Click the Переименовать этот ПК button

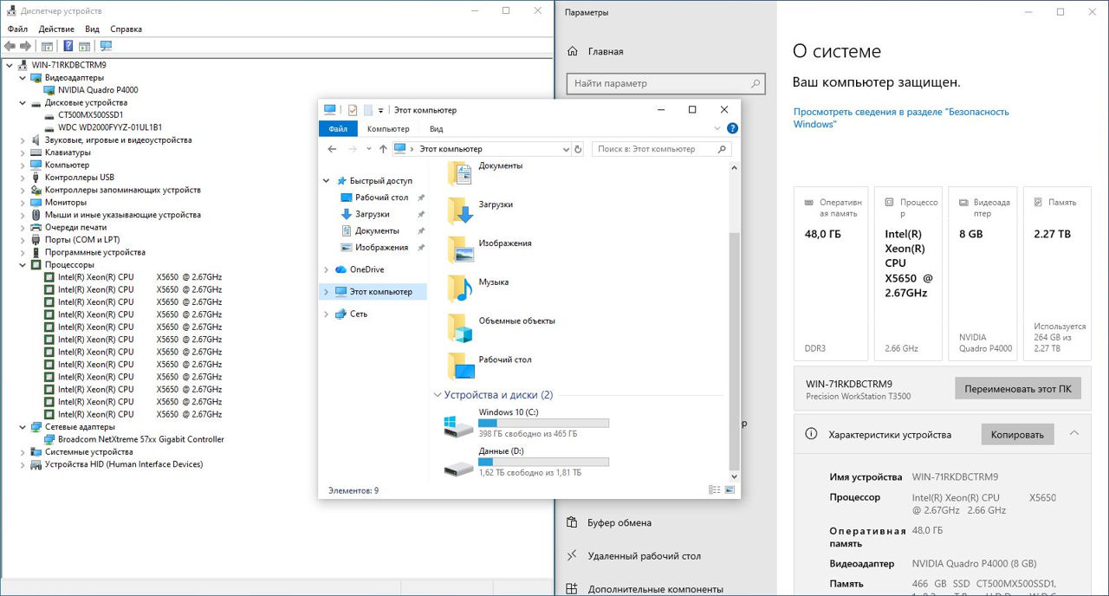[x=1017, y=389]
